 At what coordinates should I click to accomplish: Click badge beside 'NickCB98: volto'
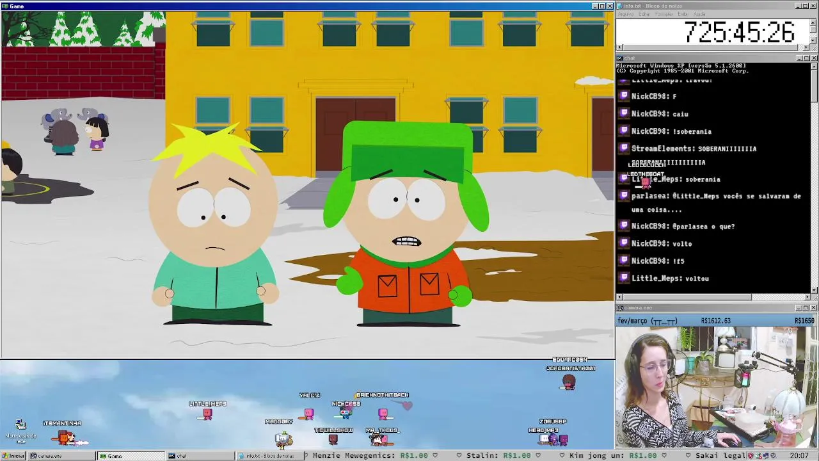(x=624, y=243)
